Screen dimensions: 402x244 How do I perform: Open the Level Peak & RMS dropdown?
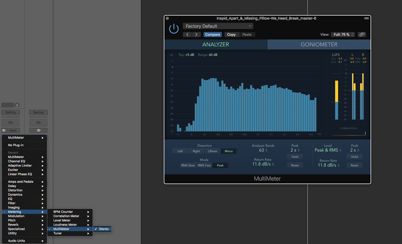(328, 150)
